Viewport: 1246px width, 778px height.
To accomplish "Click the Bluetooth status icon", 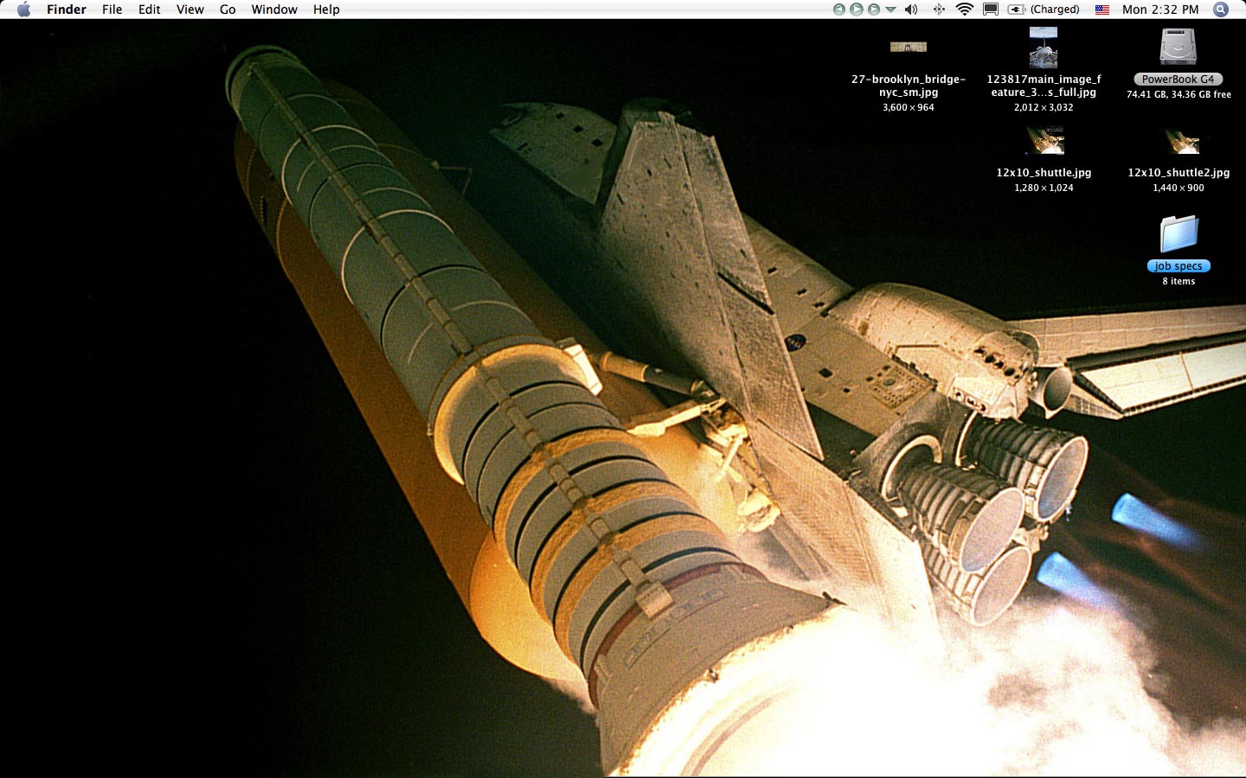I will click(x=939, y=10).
